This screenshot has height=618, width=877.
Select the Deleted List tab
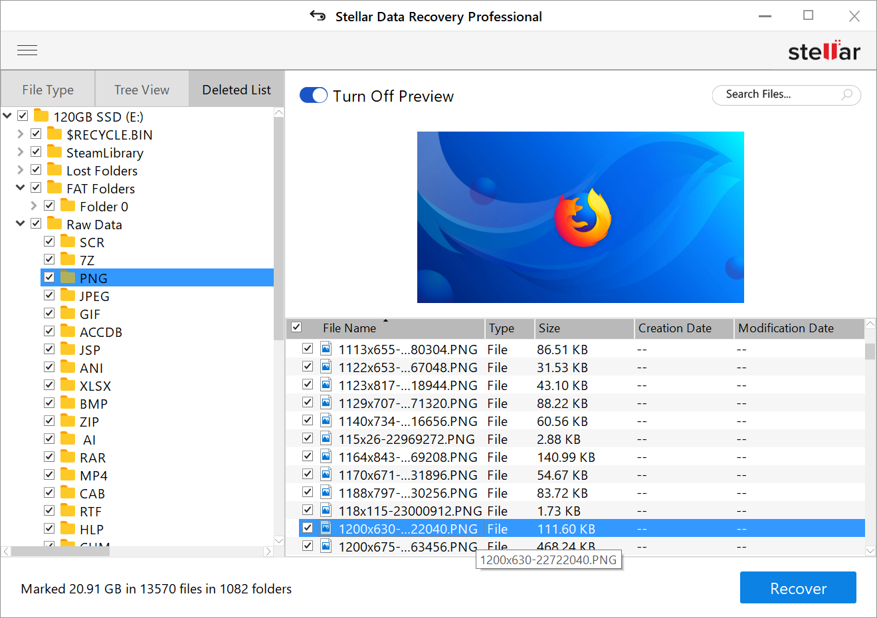237,89
